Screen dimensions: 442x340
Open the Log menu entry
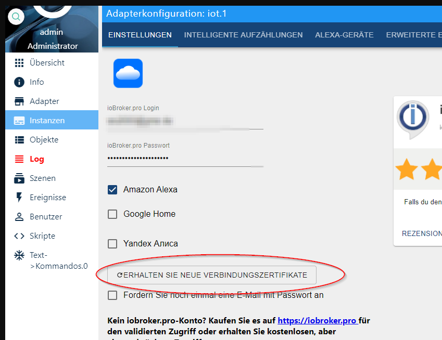[52, 159]
